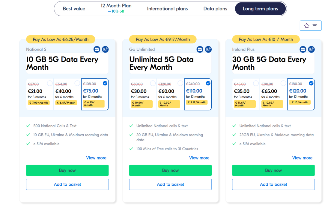Click the 5G icon on Ireland Plus
Screen dimensions: 325x207
tap(312, 49)
